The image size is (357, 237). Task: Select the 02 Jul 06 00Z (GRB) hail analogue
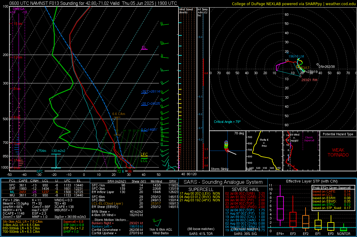pos(245,193)
